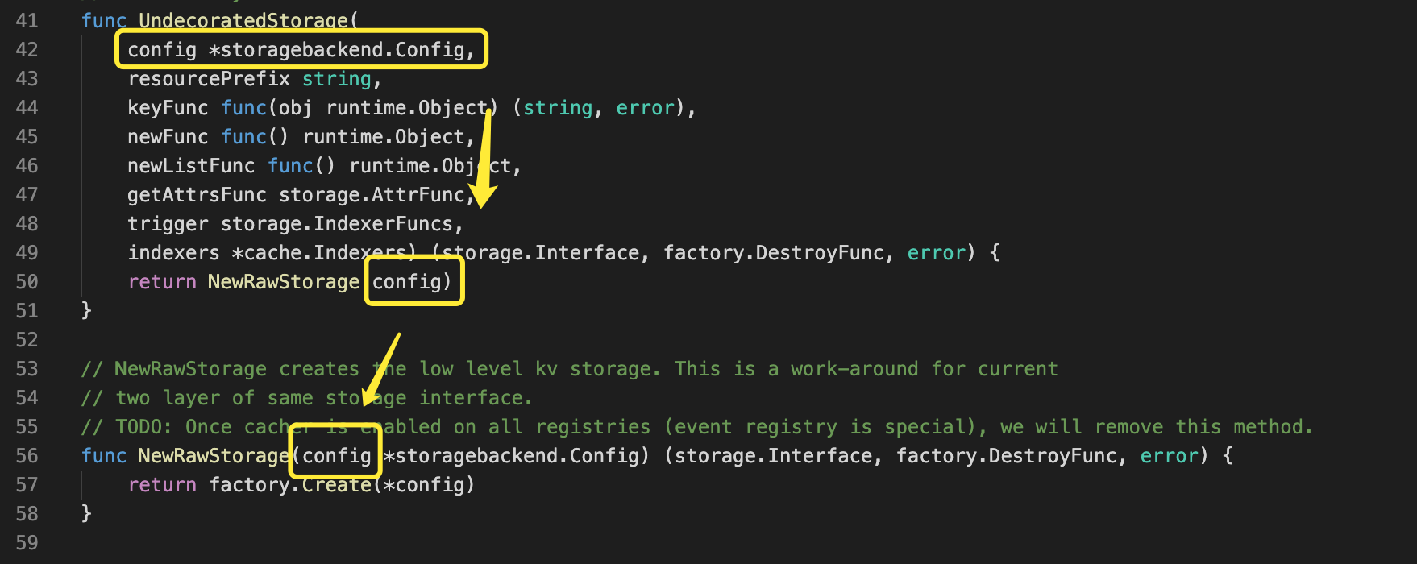Click getAttrsFunc parameter on line 47
This screenshot has width=1417, height=564.
(x=197, y=195)
